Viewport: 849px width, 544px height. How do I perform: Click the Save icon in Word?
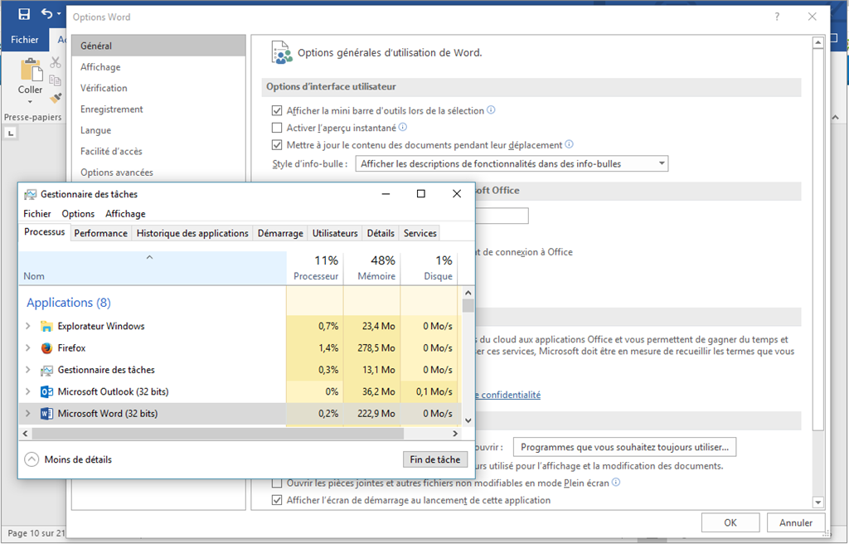coord(24,15)
